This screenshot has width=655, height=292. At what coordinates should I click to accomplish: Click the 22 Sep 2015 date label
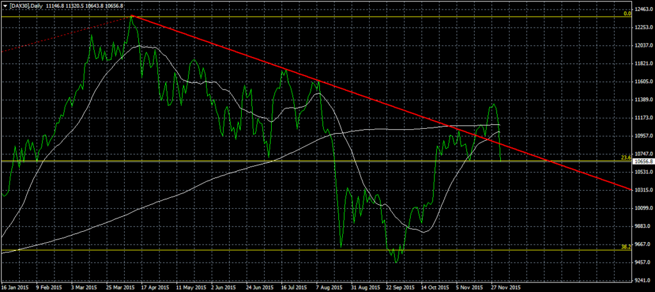(399, 287)
